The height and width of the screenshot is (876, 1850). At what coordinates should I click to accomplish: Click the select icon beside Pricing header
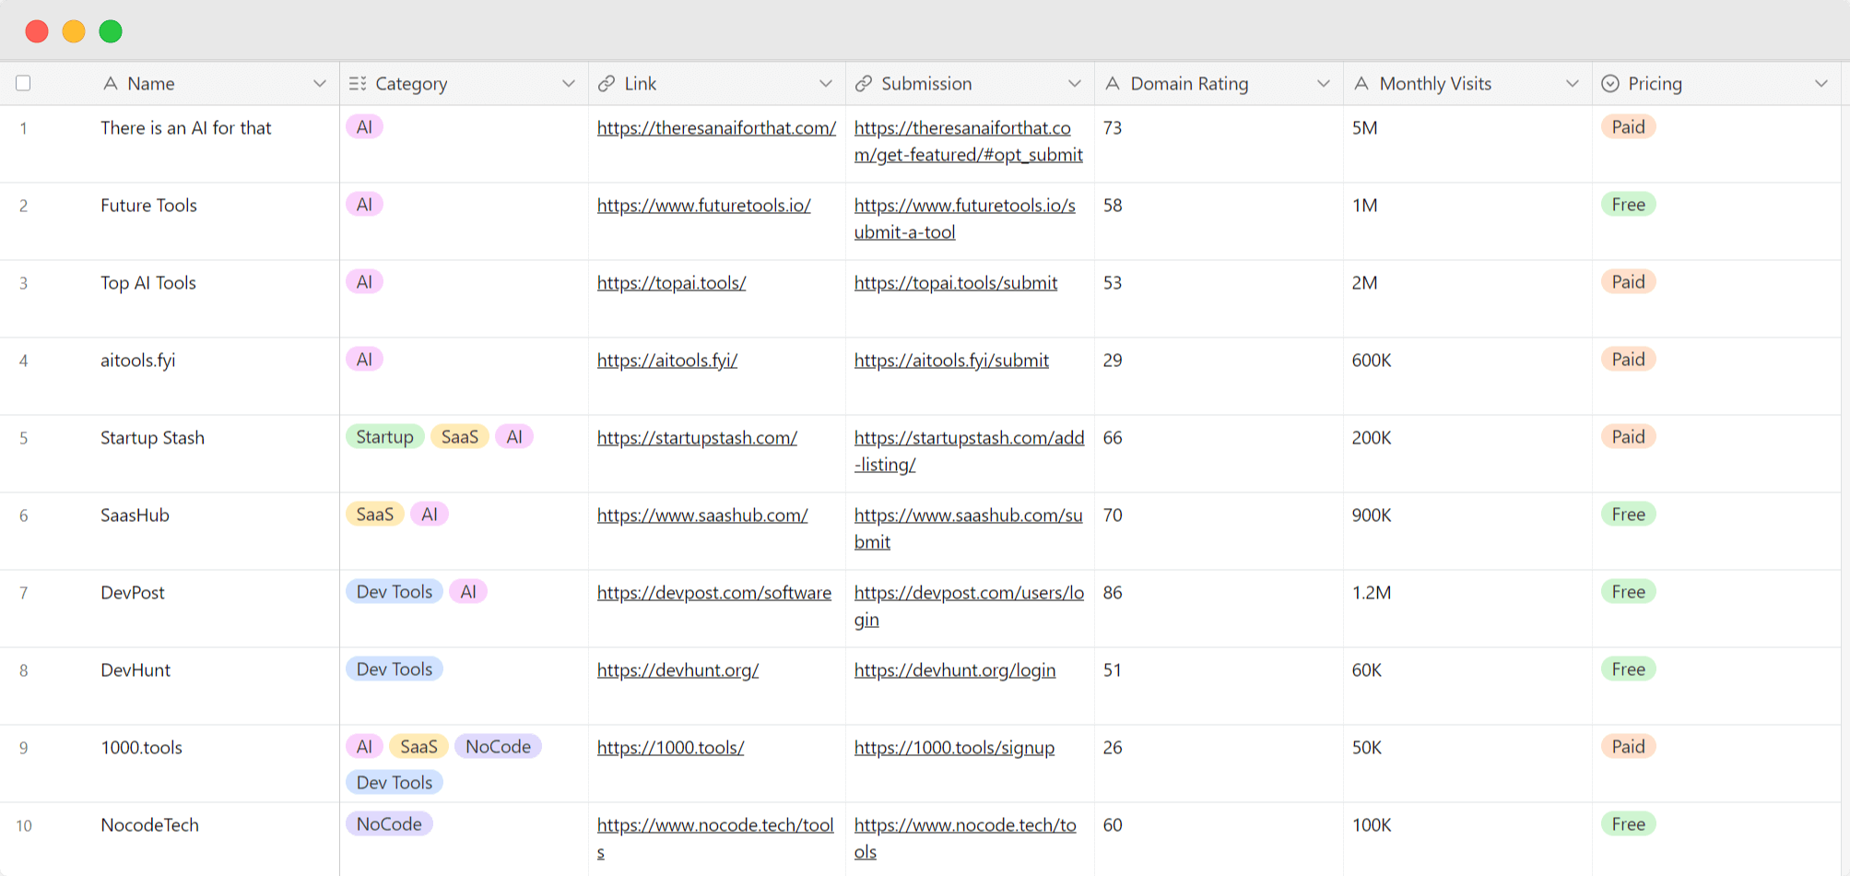point(1610,84)
